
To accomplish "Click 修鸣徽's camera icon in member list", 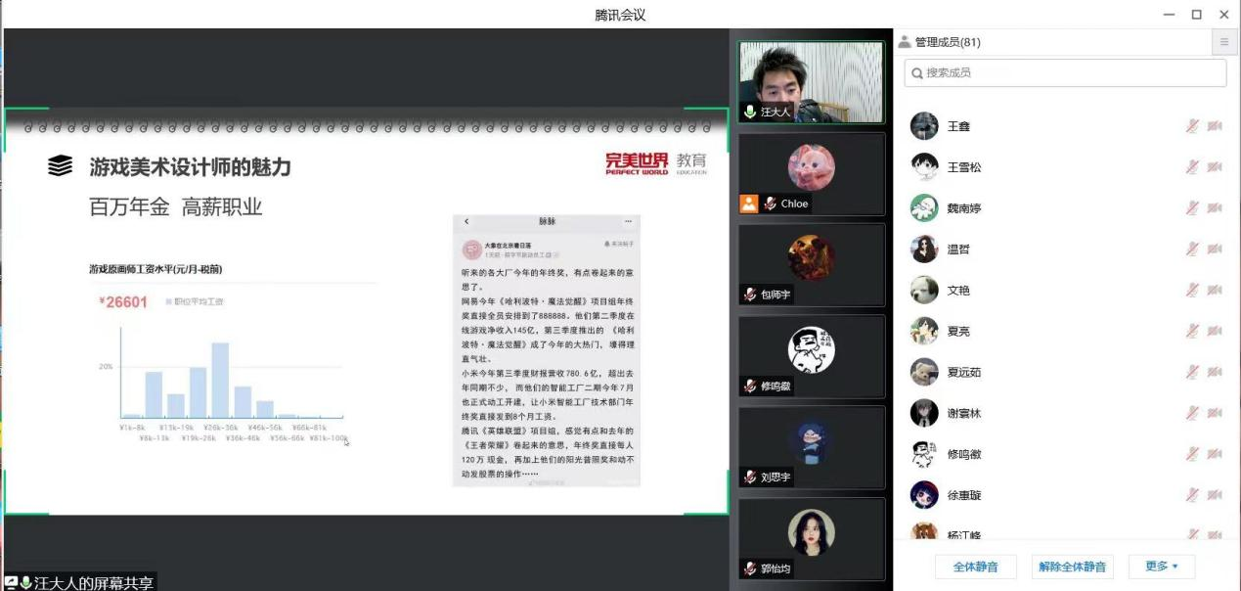I will (1215, 454).
